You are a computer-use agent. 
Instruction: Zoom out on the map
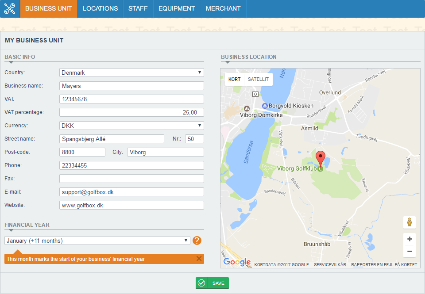(410, 251)
